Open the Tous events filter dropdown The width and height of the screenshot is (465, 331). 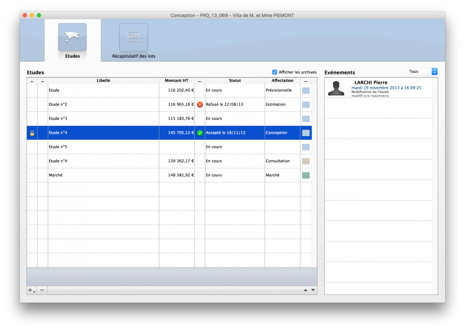tap(422, 71)
